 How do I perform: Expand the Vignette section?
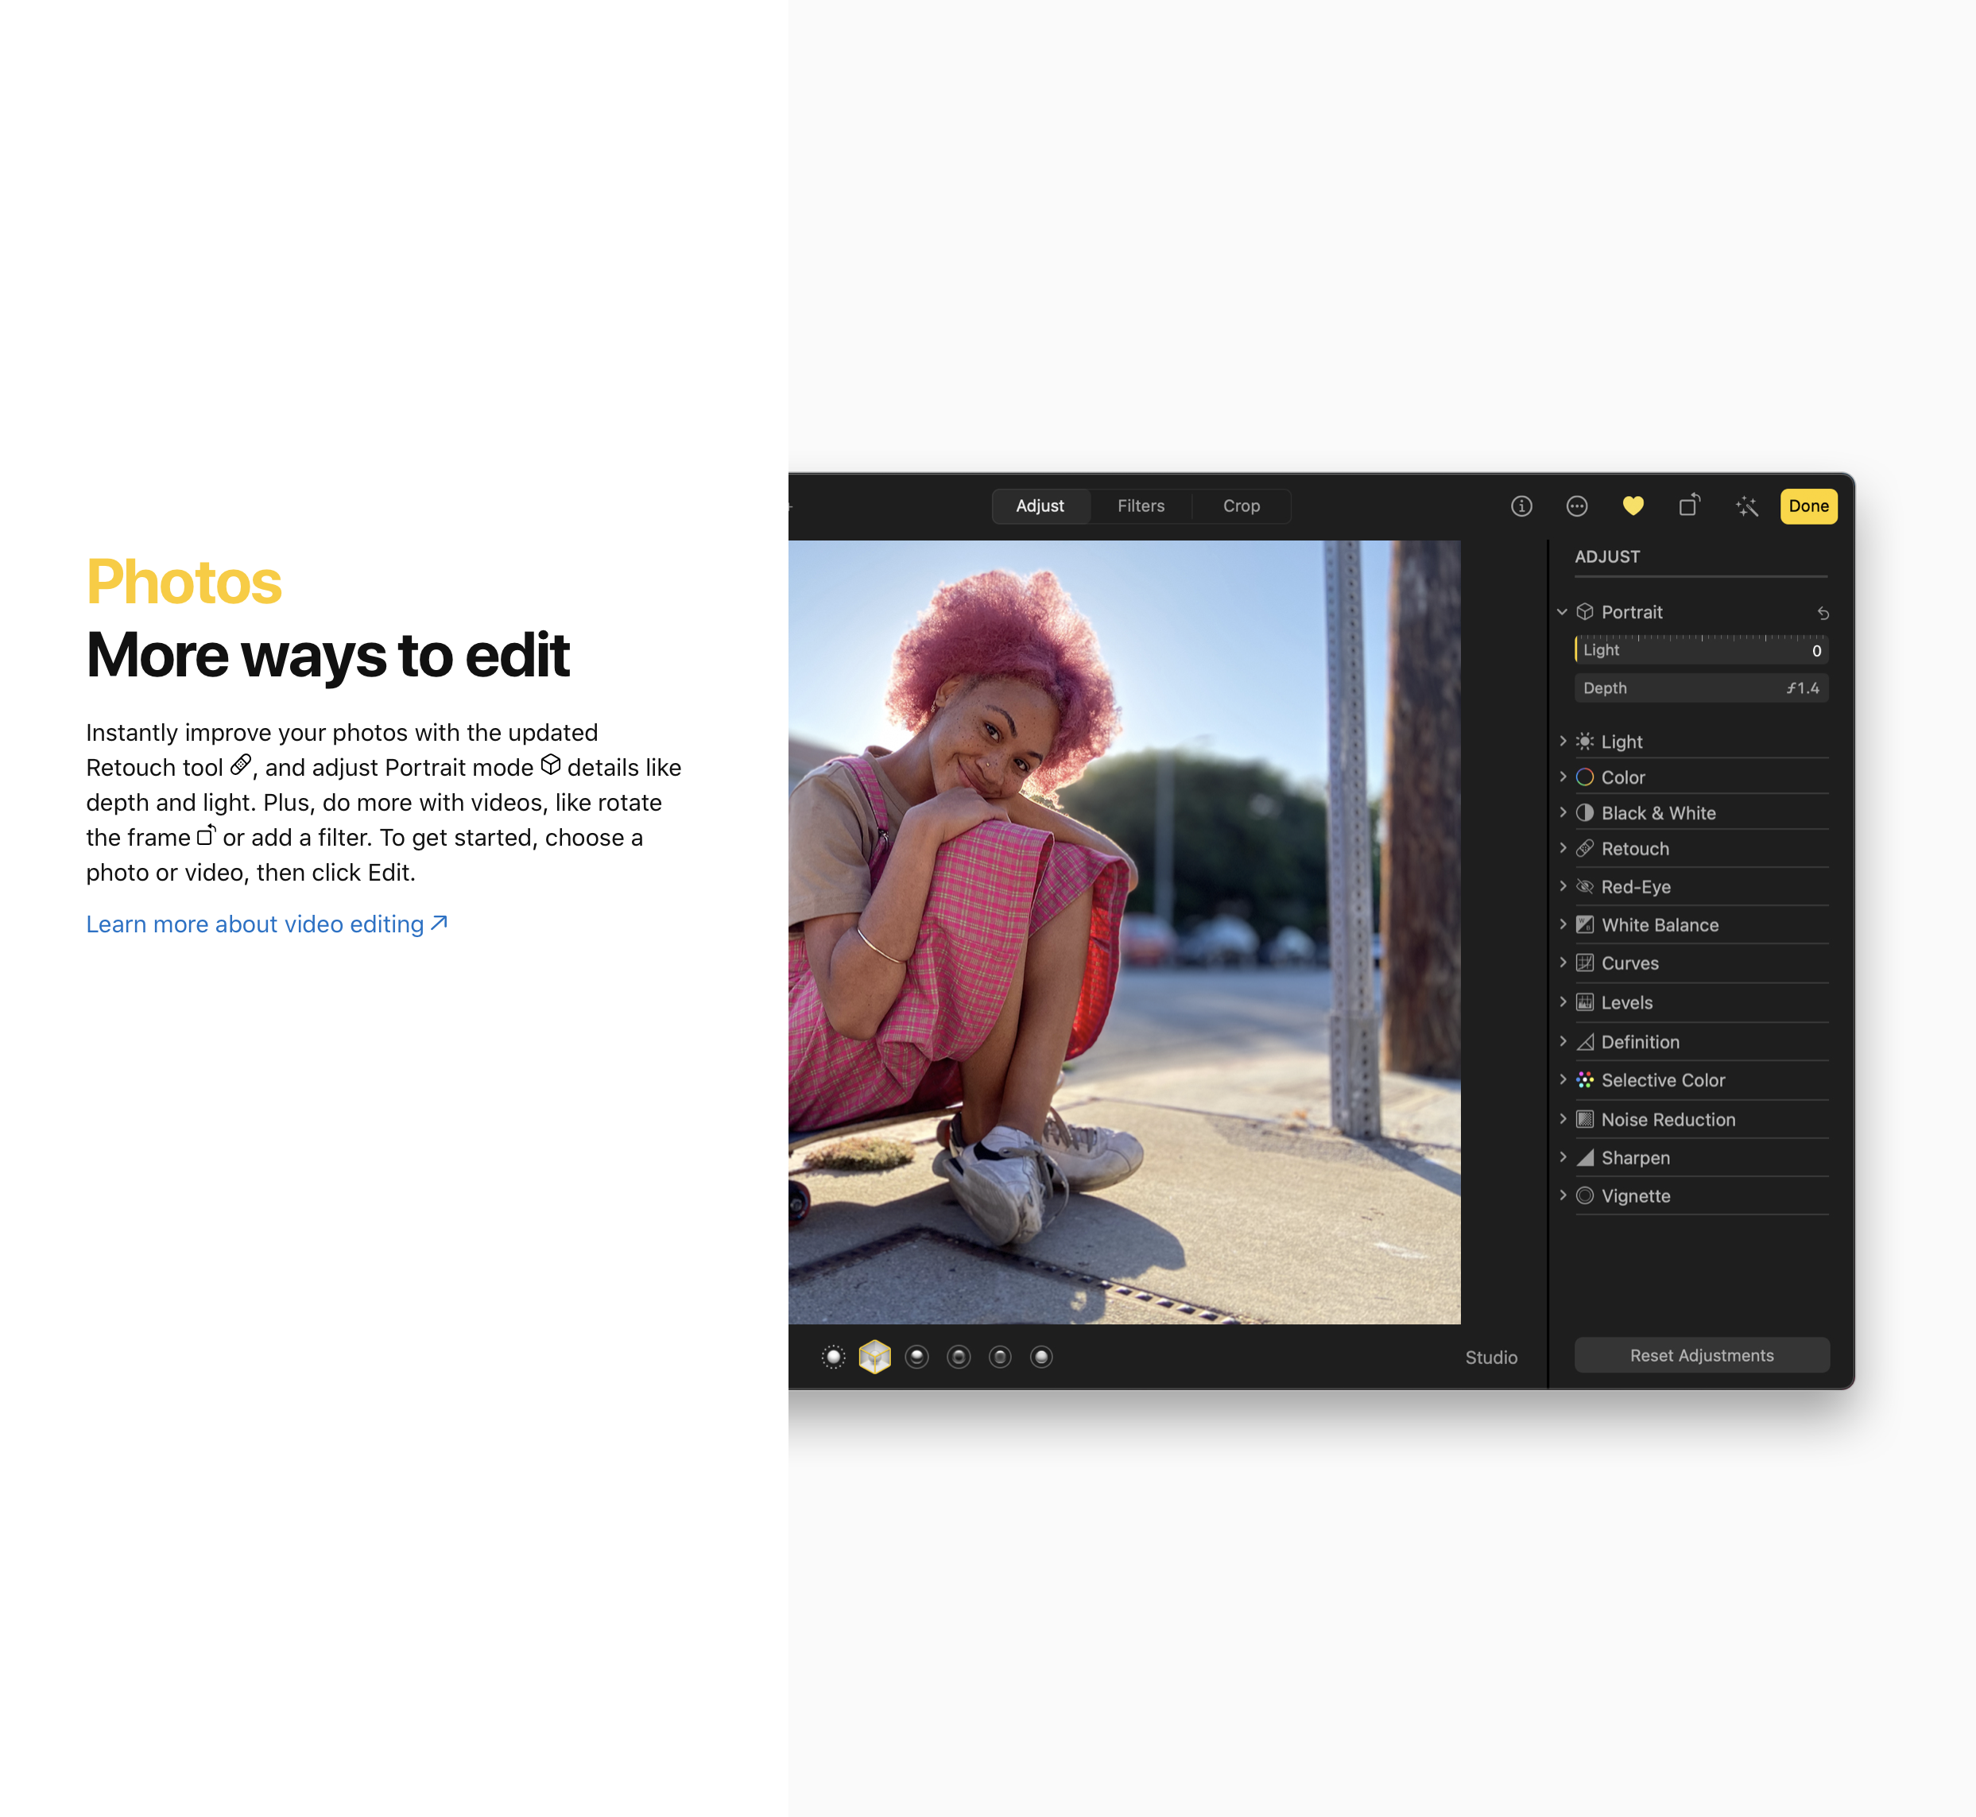tap(1562, 1195)
